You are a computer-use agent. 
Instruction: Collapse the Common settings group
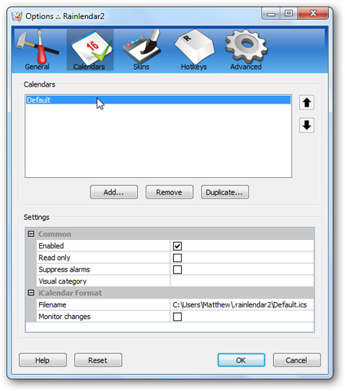(x=31, y=234)
